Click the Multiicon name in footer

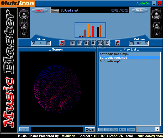coord(69,136)
